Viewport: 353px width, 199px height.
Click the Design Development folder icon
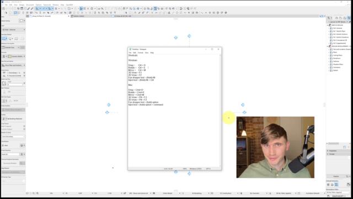330,46
